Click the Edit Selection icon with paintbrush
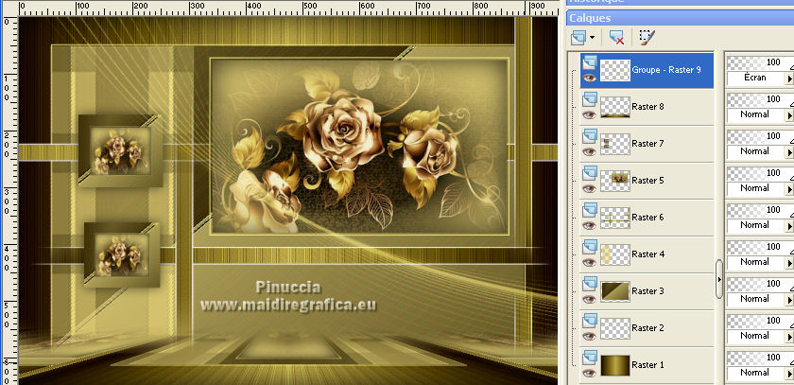The image size is (794, 385). (x=647, y=38)
